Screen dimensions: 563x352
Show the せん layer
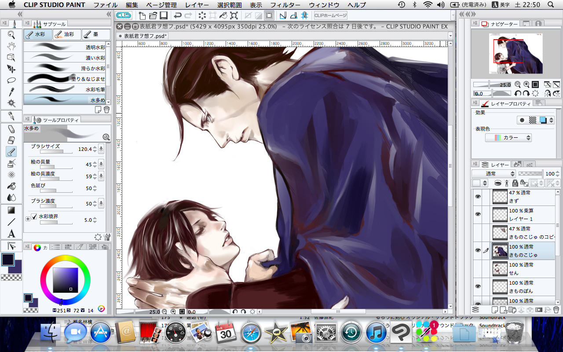477,268
